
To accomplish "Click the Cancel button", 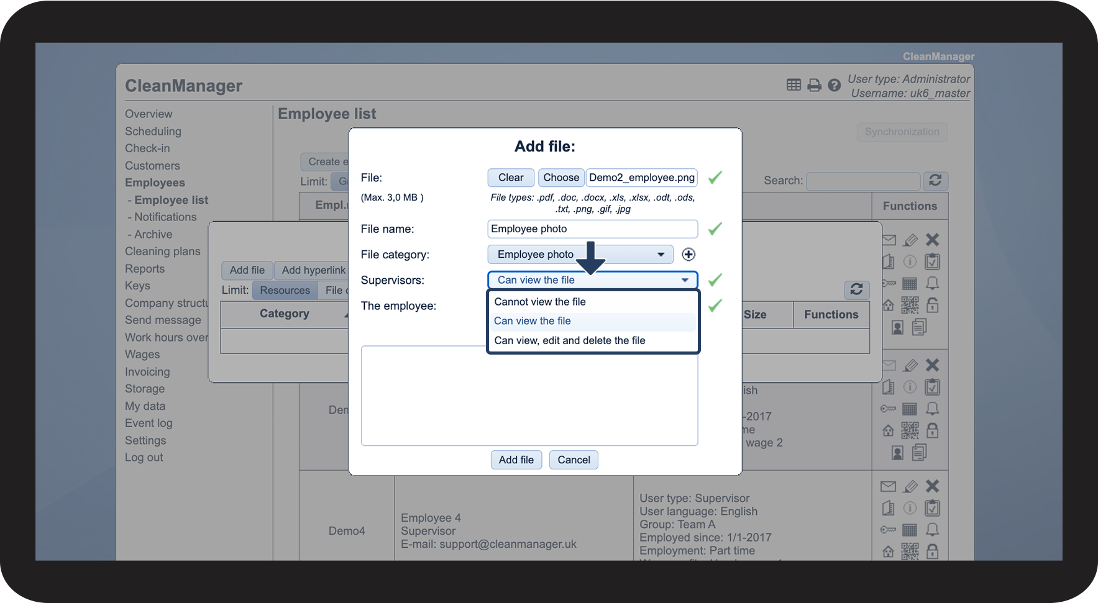I will tap(574, 460).
